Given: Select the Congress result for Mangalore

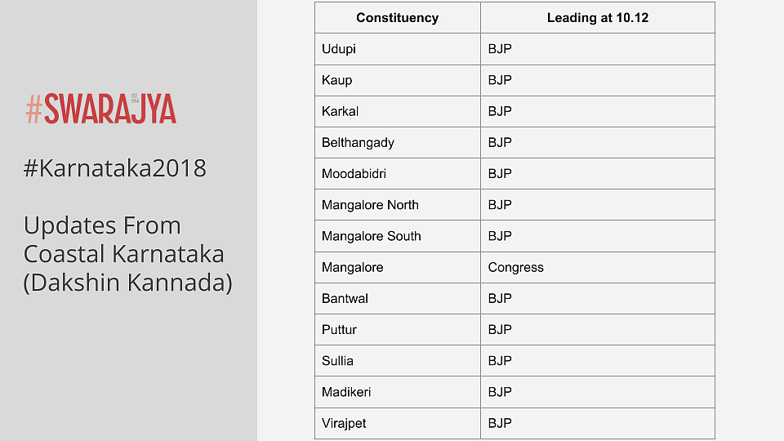Looking at the screenshot, I should pos(515,267).
